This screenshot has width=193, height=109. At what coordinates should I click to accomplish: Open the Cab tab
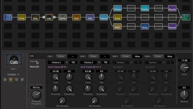(32, 56)
